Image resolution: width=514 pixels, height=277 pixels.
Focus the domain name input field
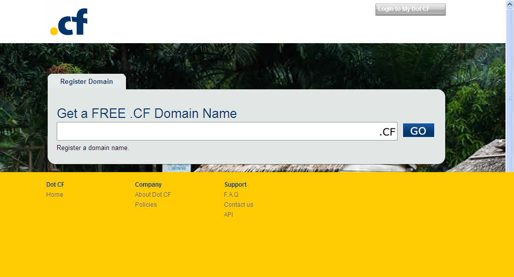227,131
